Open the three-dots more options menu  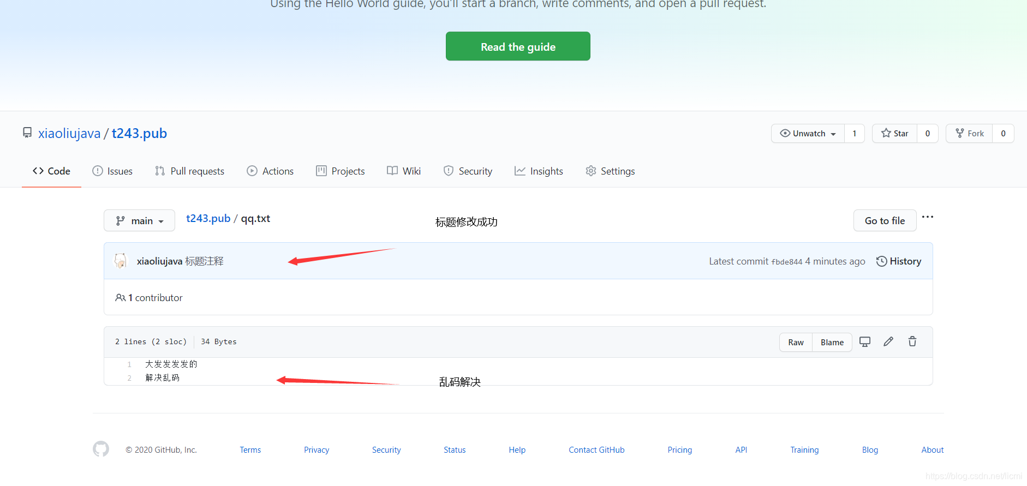pos(928,217)
